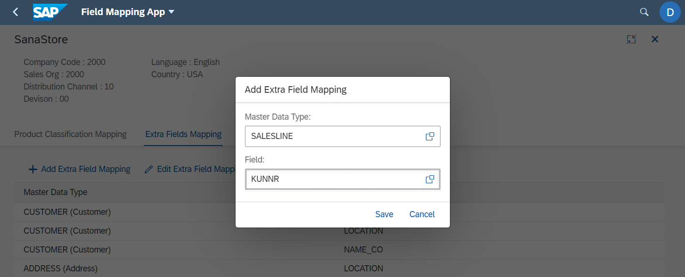Select the Extra Fields Mapping tab
This screenshot has width=685, height=277.
183,134
